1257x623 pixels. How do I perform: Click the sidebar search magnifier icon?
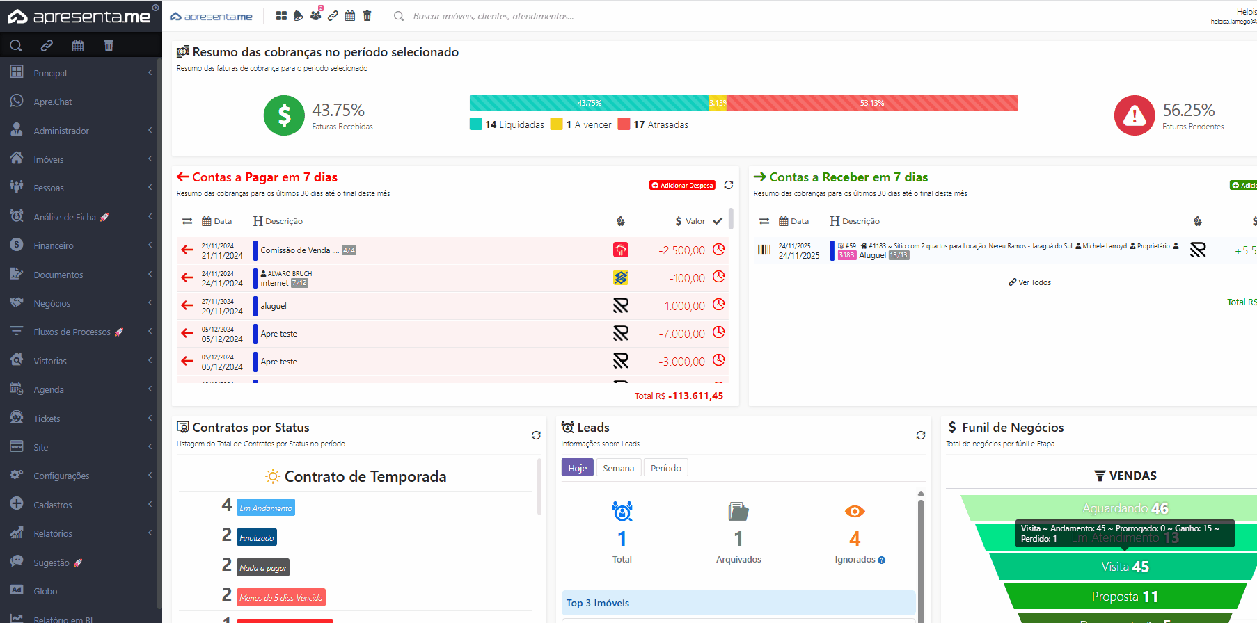click(x=16, y=46)
